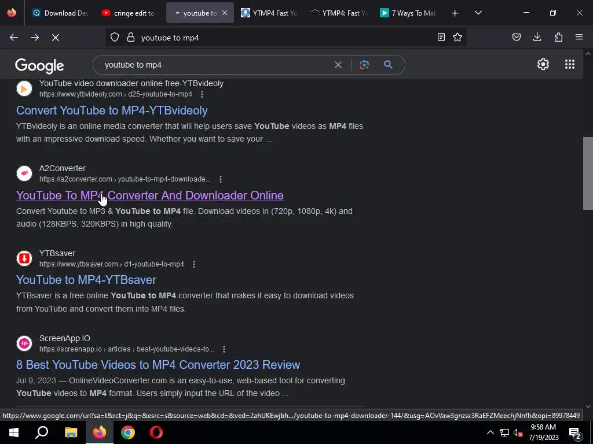Clear the search query with X

(x=338, y=65)
